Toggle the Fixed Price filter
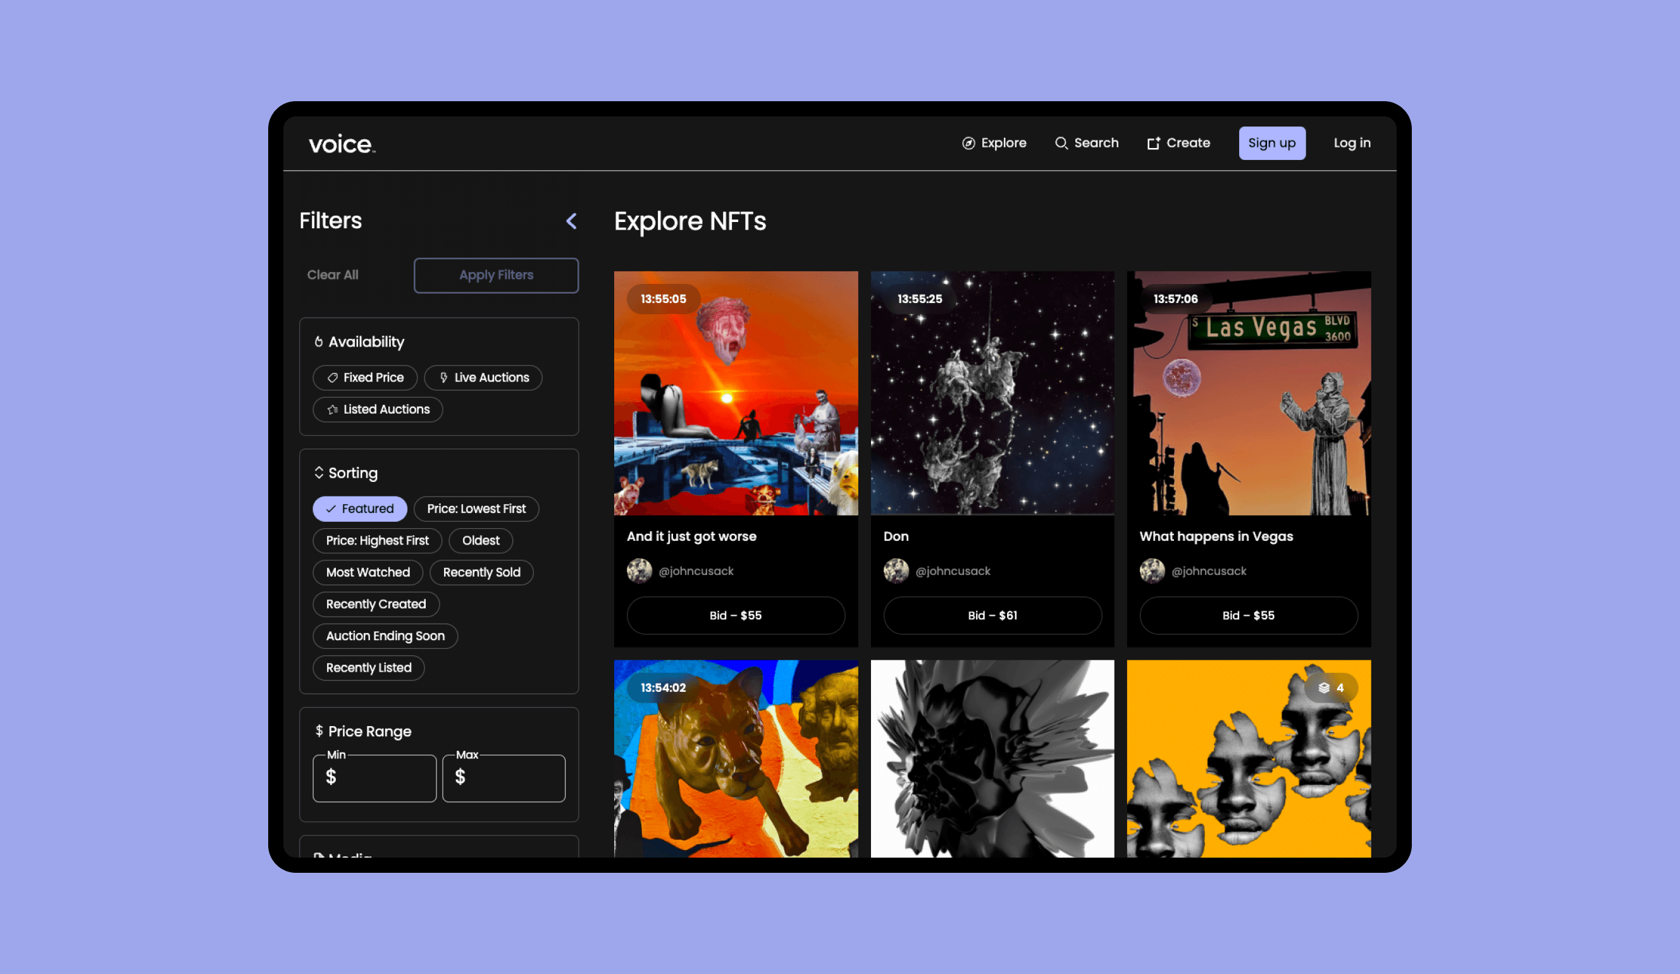 (x=365, y=378)
